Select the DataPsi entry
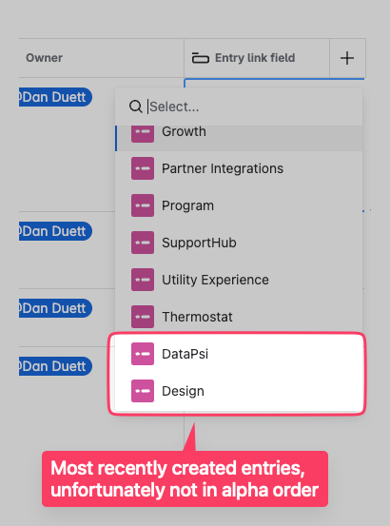Screen dimensions: 390x526 239,354
